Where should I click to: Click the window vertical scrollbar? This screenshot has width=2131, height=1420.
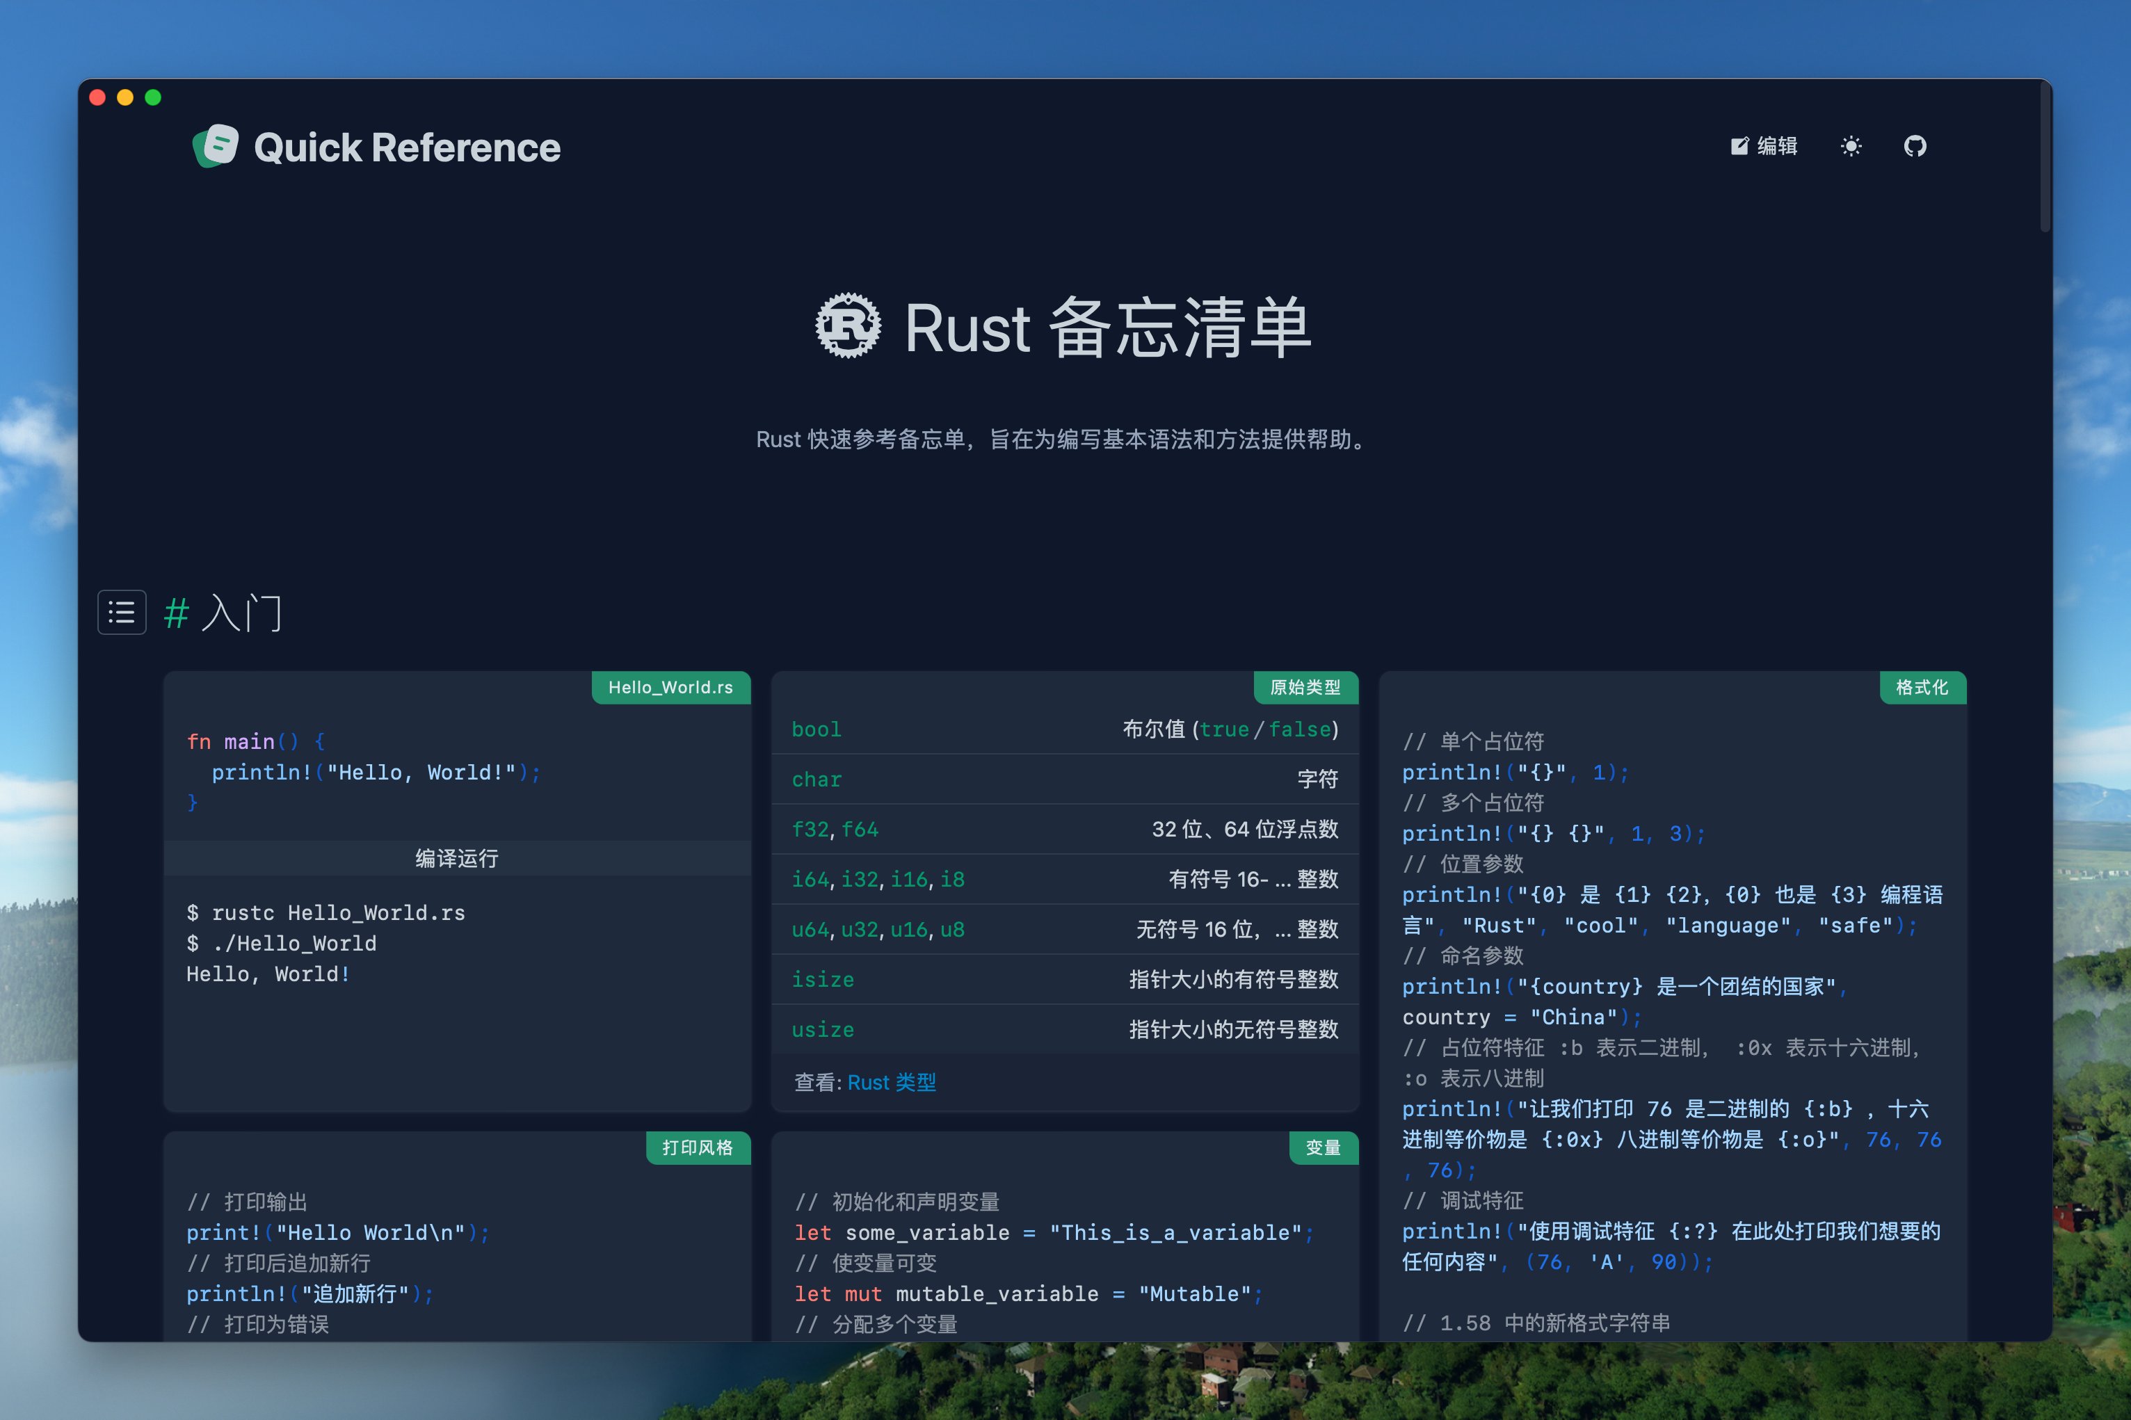(x=2045, y=159)
